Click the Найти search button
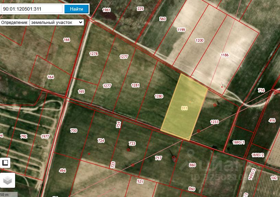Viewport: 280px width, 197px height. click(77, 9)
